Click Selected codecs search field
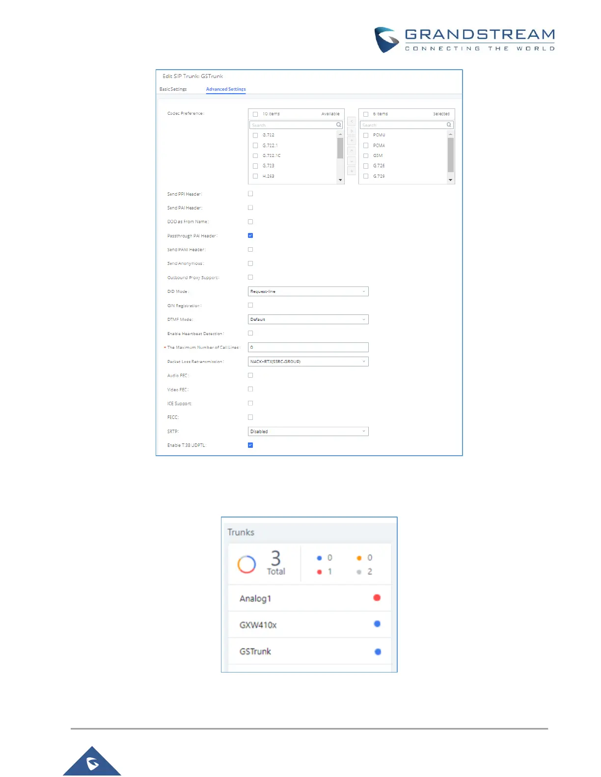This screenshot has height=777, width=601. coord(407,125)
